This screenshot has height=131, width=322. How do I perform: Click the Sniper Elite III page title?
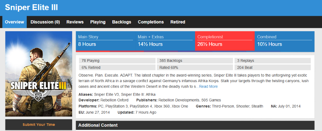pyautogui.click(x=32, y=8)
